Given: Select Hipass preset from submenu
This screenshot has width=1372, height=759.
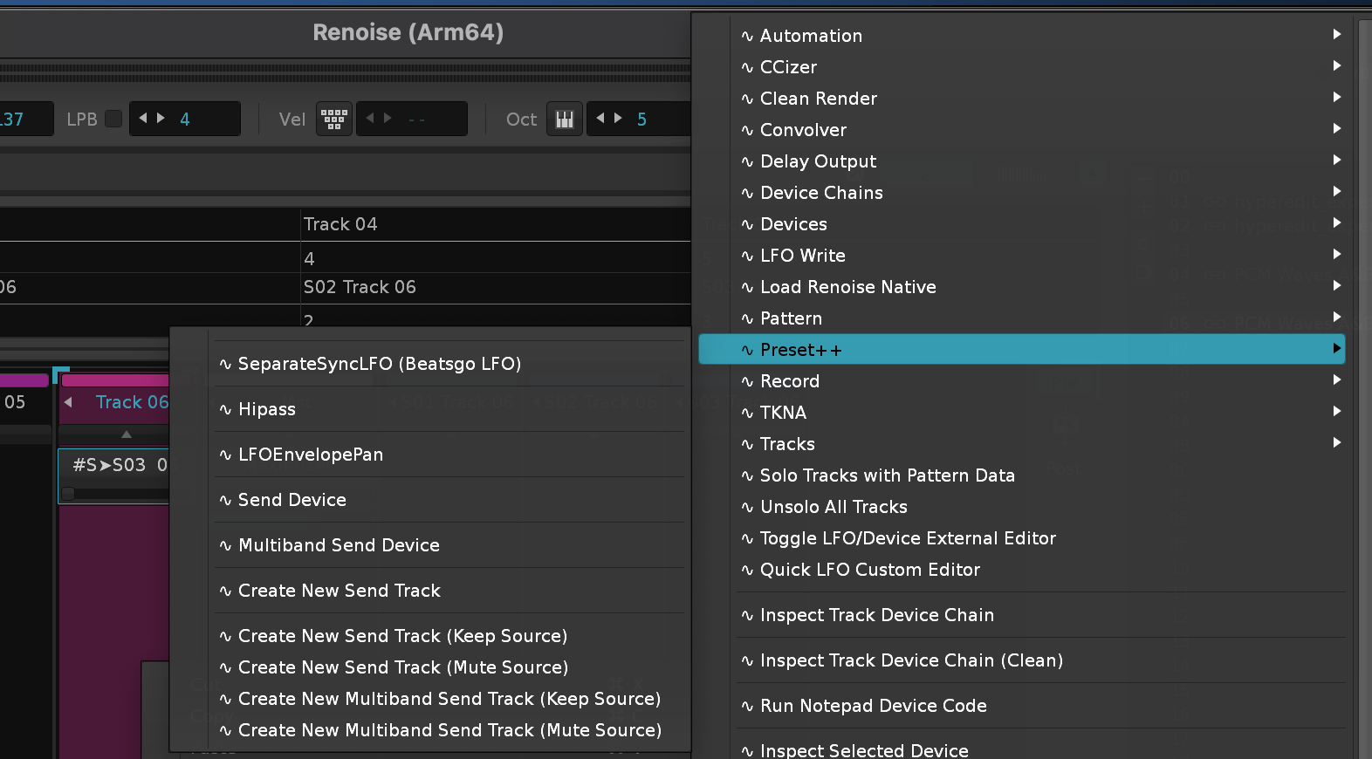Looking at the screenshot, I should pyautogui.click(x=267, y=409).
